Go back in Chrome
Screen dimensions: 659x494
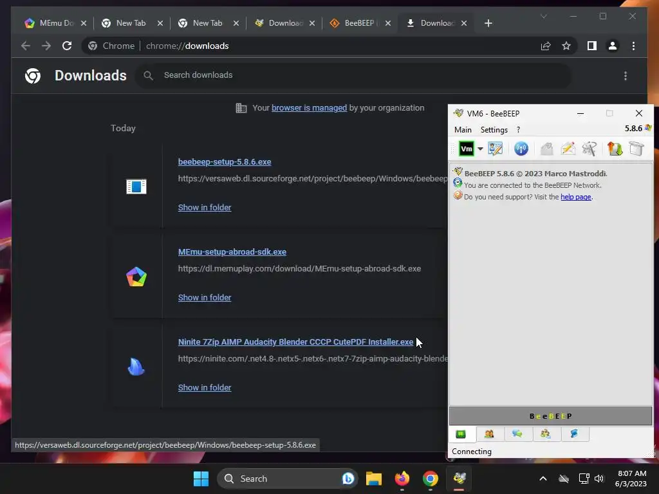[26, 46]
